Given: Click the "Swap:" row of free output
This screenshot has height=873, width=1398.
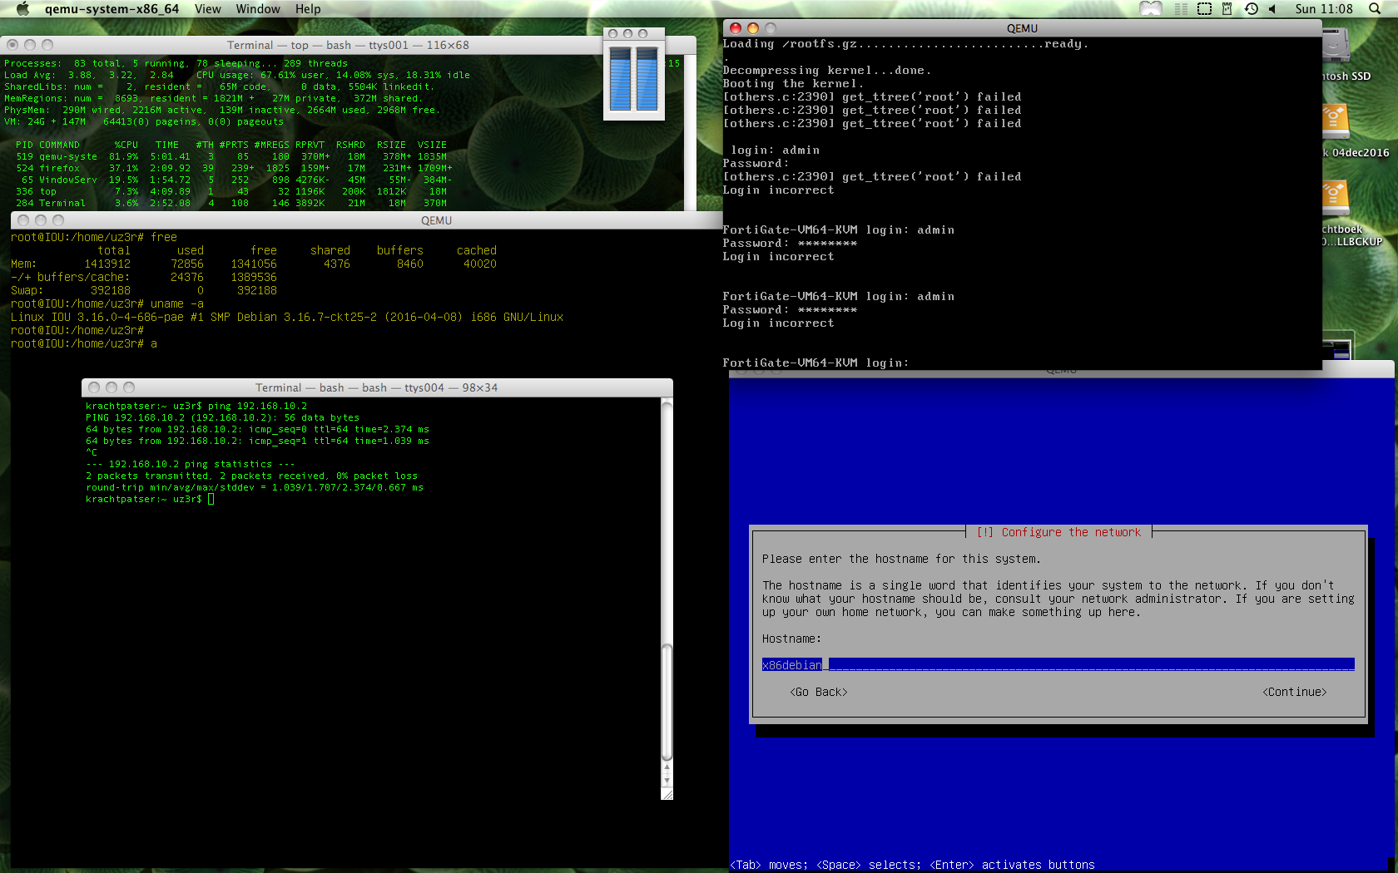Looking at the screenshot, I should coord(144,290).
